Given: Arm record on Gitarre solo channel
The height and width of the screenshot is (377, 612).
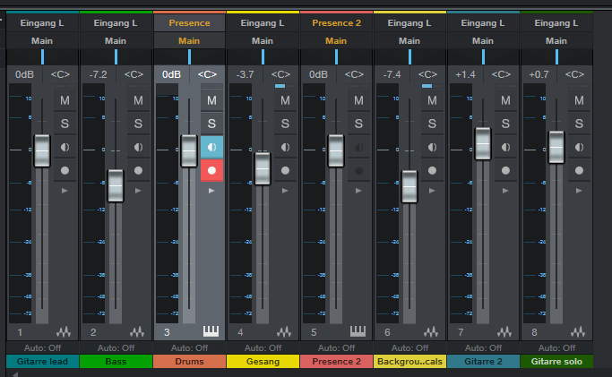Looking at the screenshot, I should pos(579,170).
